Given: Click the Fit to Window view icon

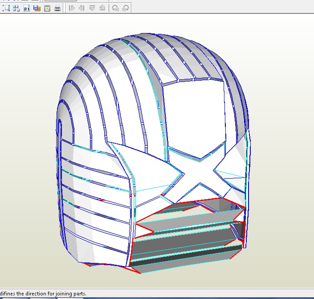Looking at the screenshot, I should [6, 8].
